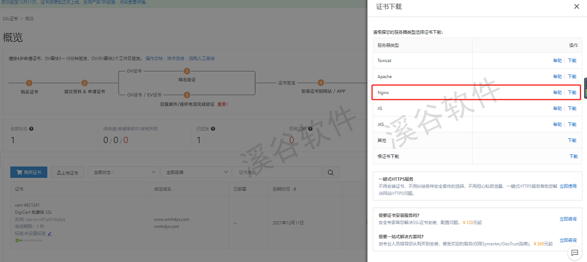
Task: Open help for JKS
Action: (x=557, y=124)
